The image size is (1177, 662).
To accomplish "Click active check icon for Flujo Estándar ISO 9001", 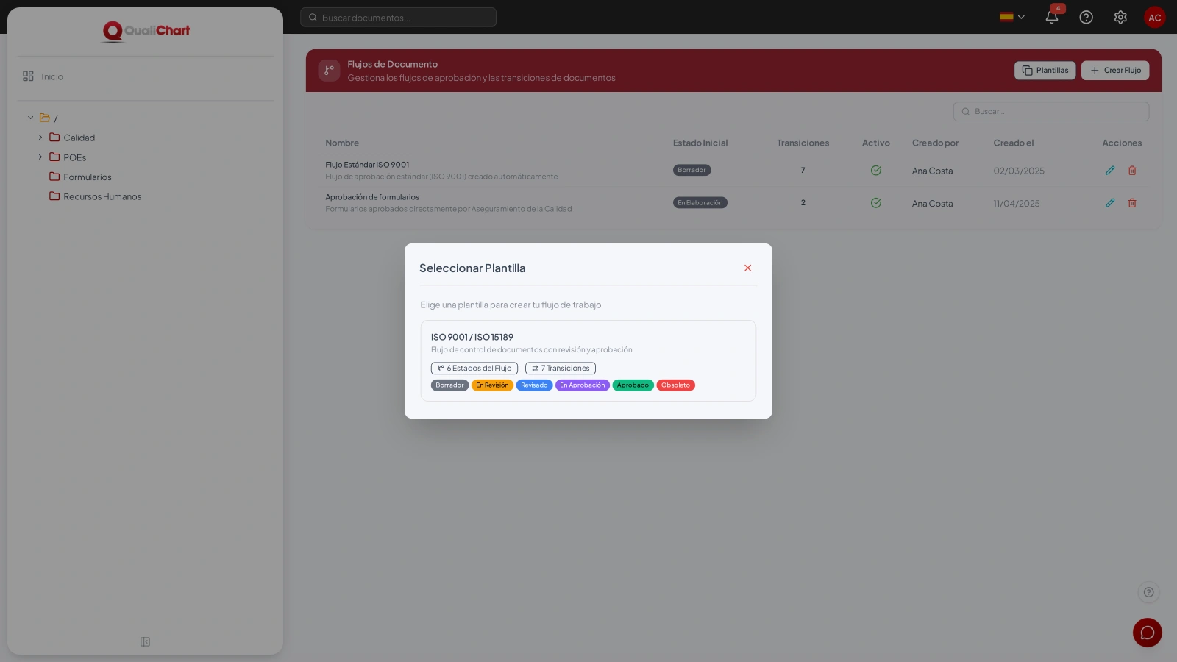I will 876,171.
